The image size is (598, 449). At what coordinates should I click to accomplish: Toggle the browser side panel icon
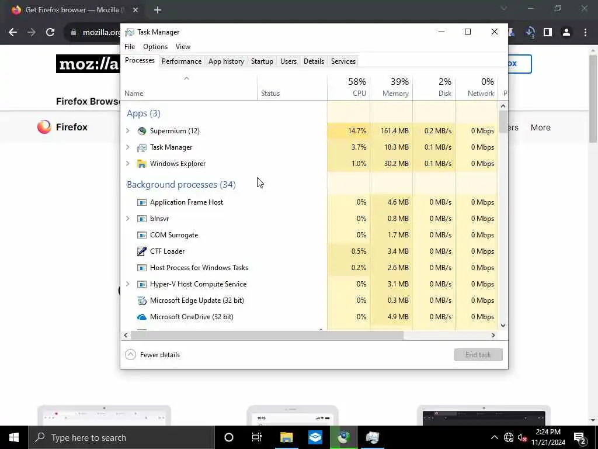(548, 33)
